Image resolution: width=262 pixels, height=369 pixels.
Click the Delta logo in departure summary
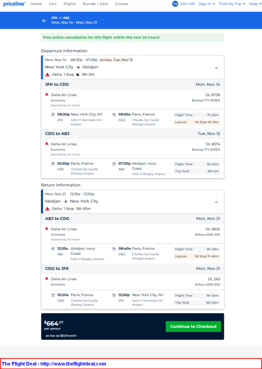coord(47,75)
